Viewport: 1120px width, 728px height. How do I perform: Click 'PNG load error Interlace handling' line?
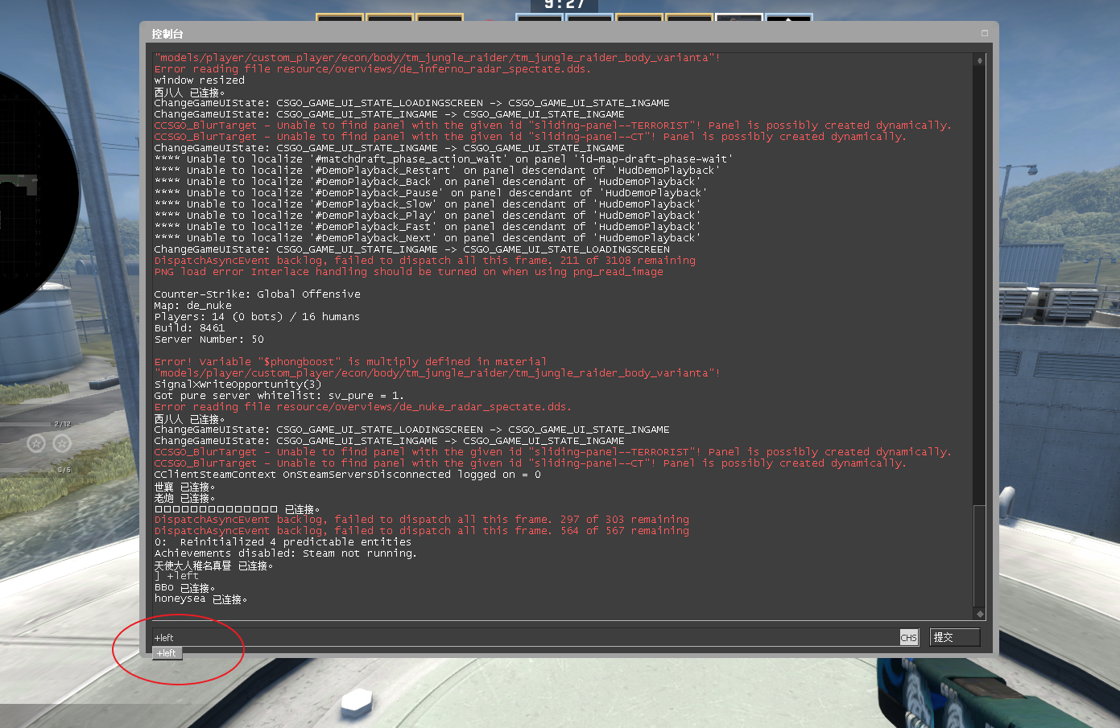(x=409, y=272)
